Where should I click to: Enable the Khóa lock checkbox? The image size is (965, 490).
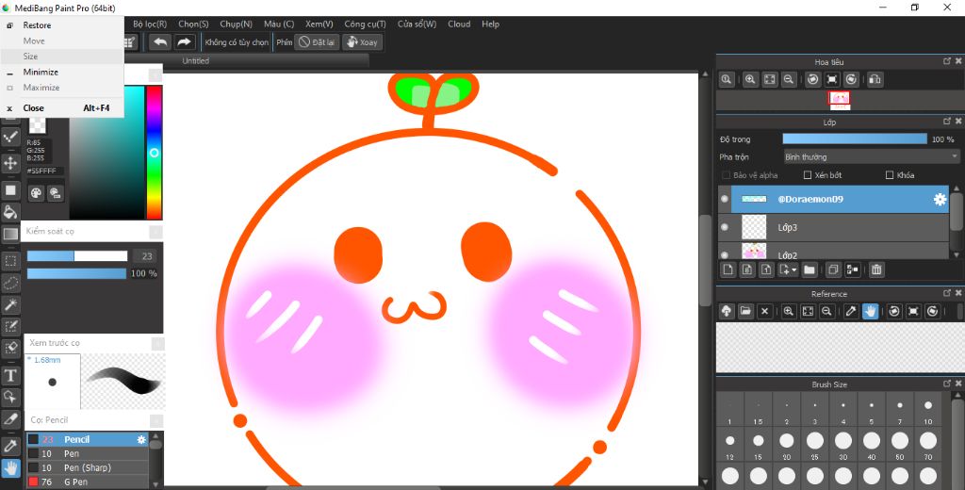[x=890, y=175]
